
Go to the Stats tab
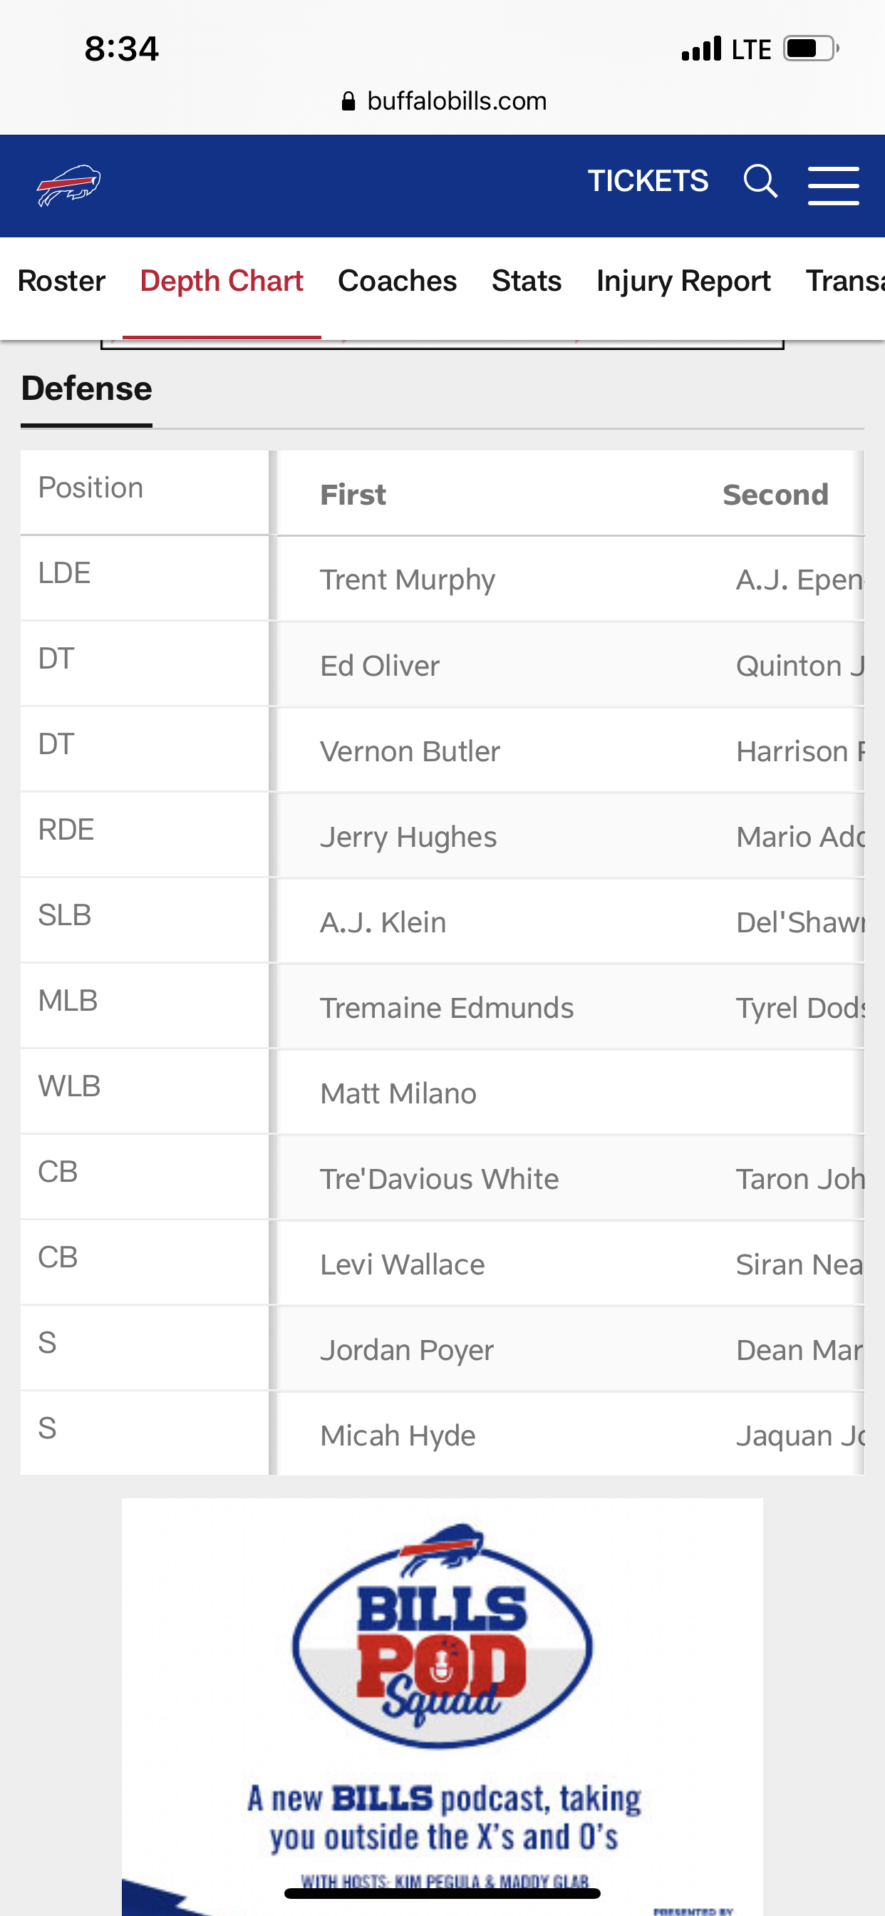point(527,281)
